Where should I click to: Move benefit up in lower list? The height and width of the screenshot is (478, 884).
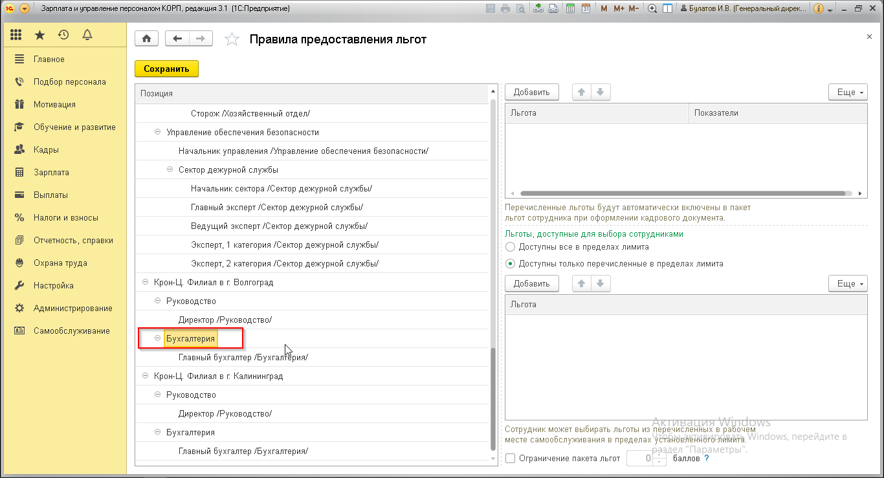582,283
